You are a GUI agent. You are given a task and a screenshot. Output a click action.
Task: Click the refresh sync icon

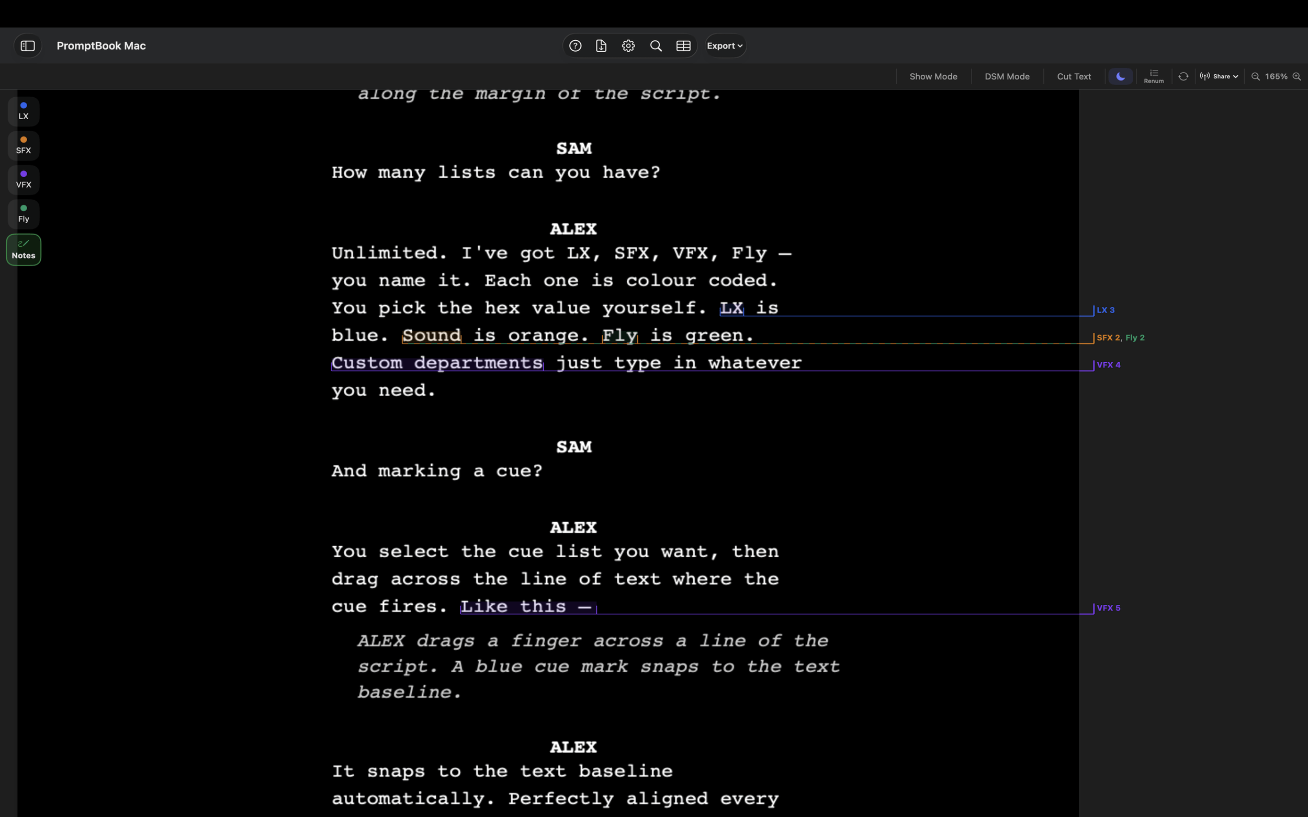click(x=1183, y=76)
